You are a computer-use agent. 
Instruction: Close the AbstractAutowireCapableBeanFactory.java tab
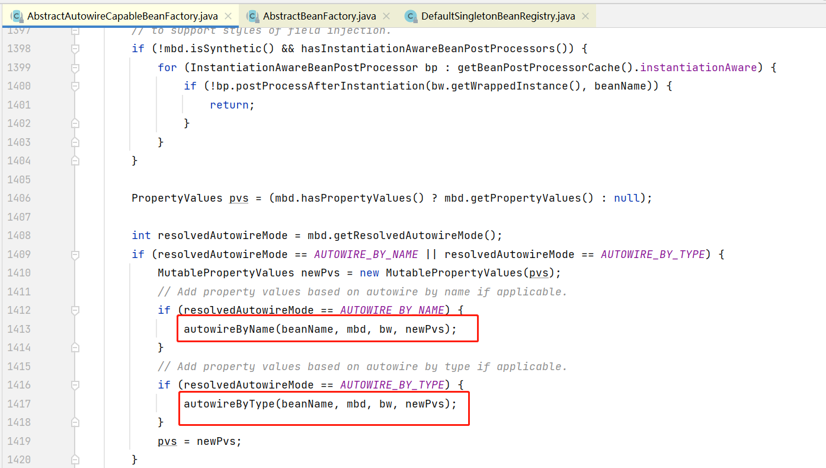[228, 16]
